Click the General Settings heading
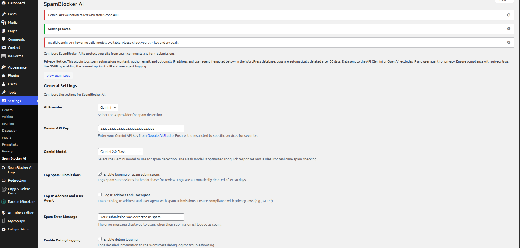 click(60, 86)
